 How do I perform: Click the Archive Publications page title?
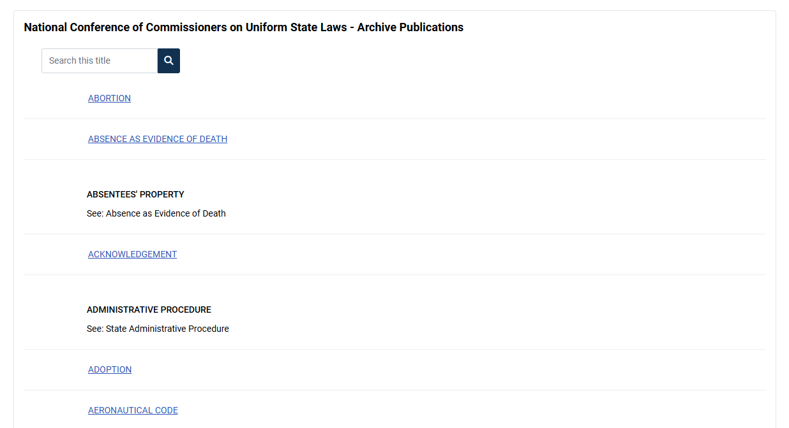[x=243, y=27]
